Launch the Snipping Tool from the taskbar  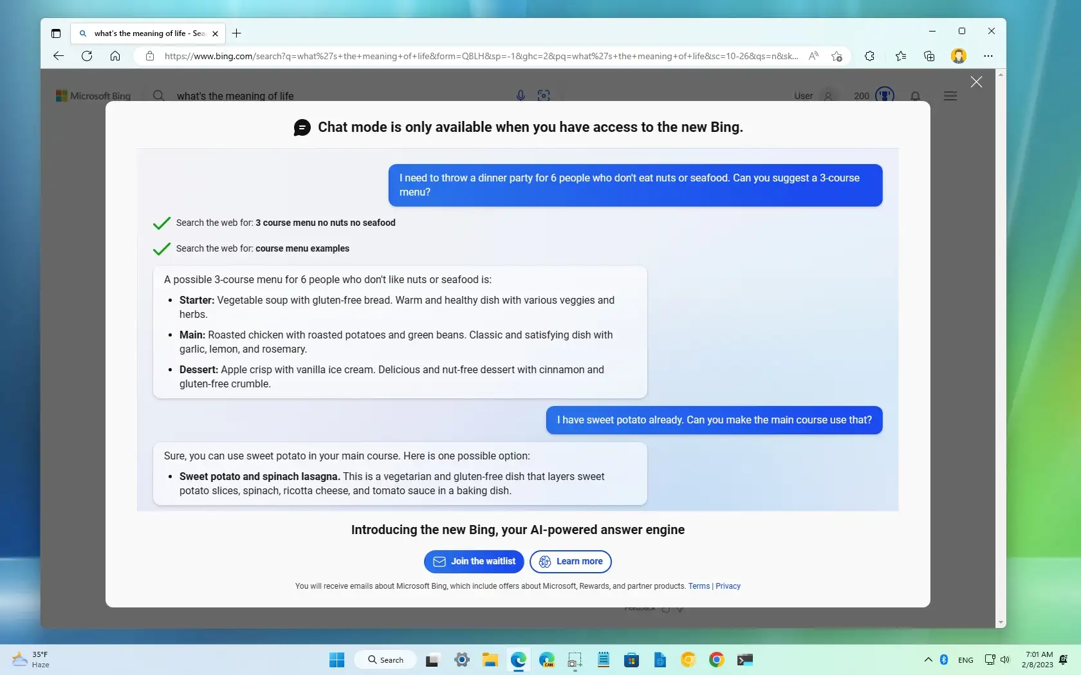pos(574,660)
